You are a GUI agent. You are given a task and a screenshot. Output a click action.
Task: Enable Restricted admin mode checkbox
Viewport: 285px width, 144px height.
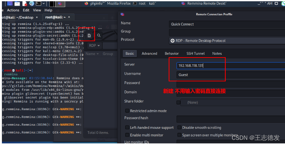pyautogui.click(x=127, y=111)
